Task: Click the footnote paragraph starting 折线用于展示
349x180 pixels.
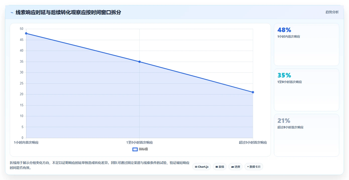Action: click(99, 165)
